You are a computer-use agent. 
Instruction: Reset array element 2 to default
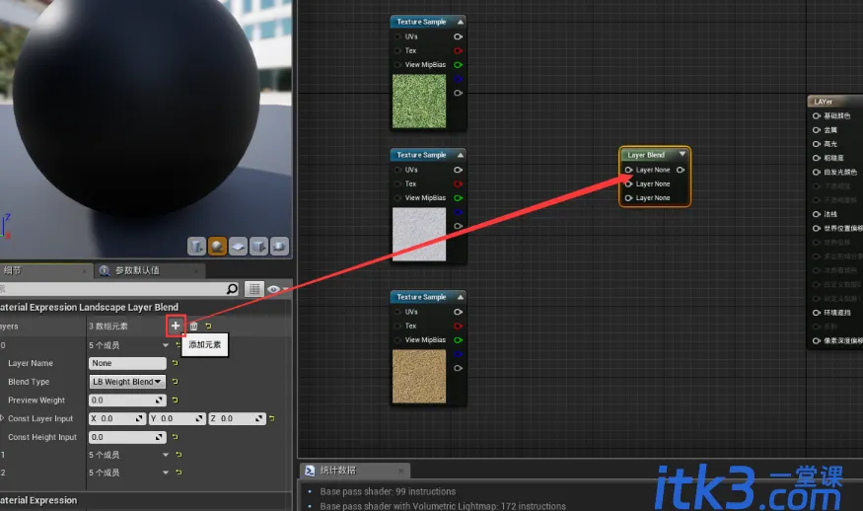[179, 472]
